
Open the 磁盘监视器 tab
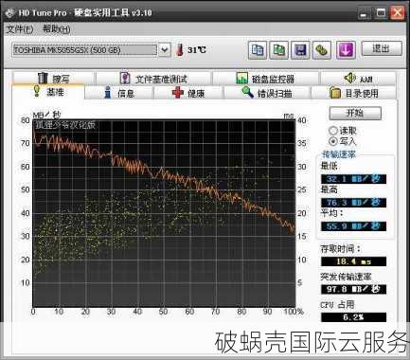click(x=265, y=79)
